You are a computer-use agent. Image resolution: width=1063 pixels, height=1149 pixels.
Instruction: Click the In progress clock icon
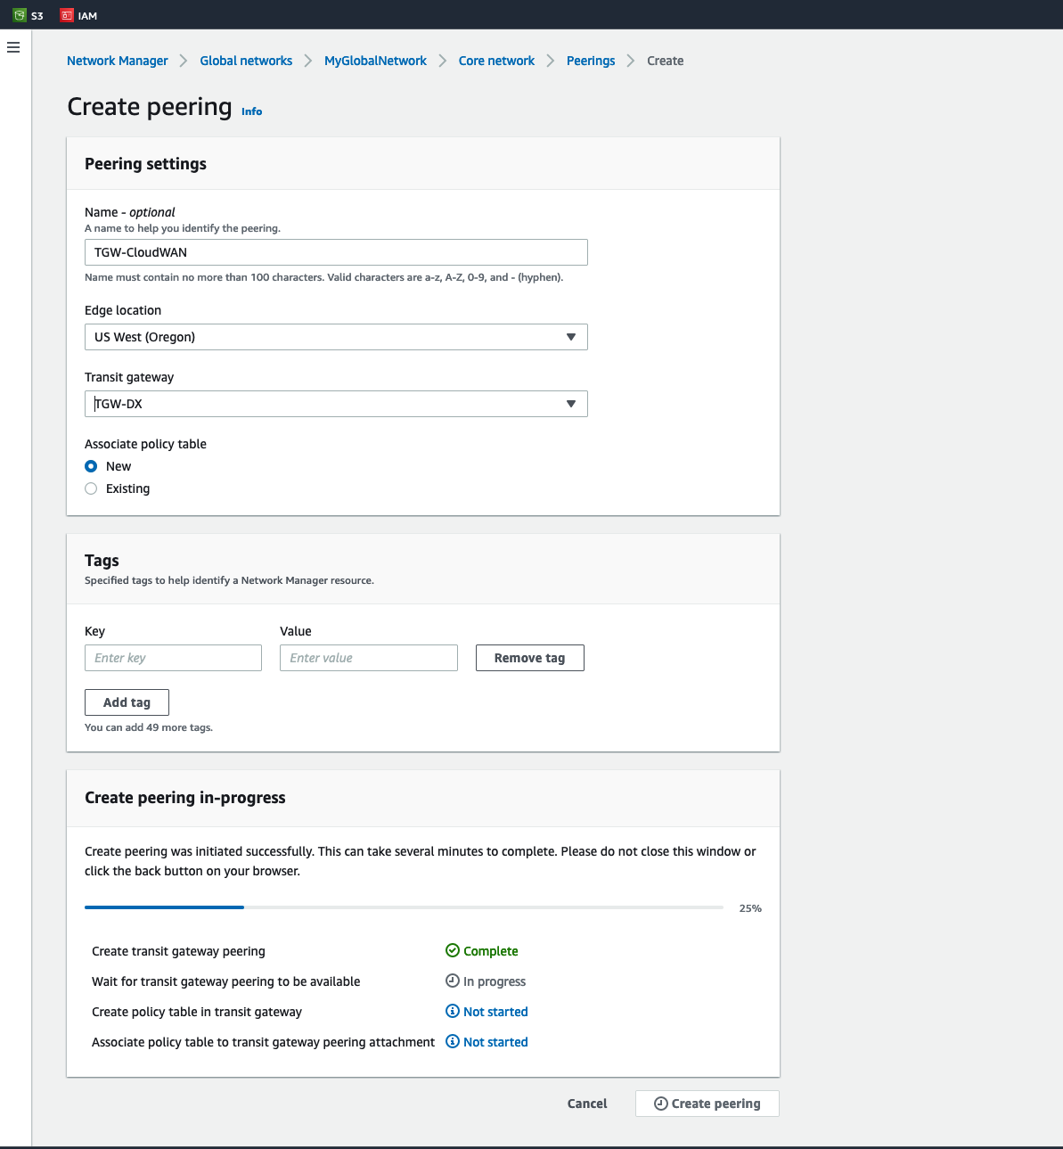[453, 981]
